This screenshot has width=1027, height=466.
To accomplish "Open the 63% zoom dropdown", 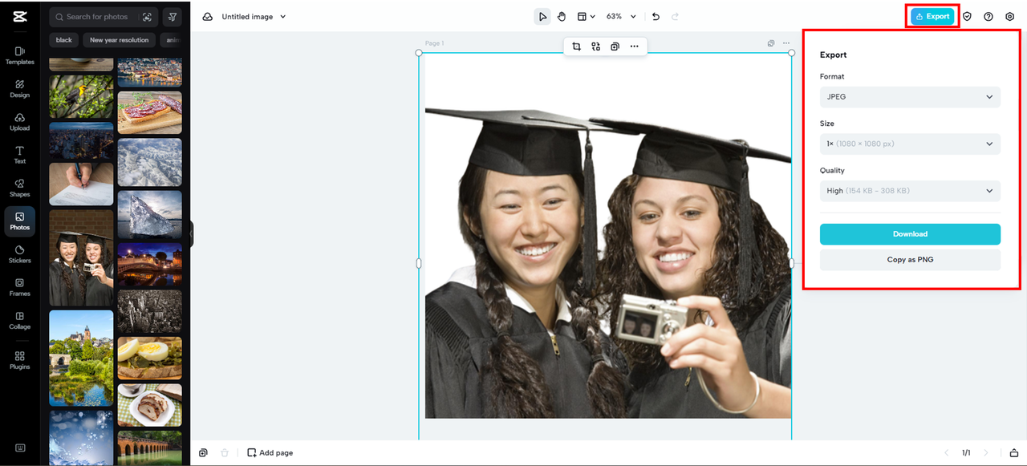I will pyautogui.click(x=621, y=17).
